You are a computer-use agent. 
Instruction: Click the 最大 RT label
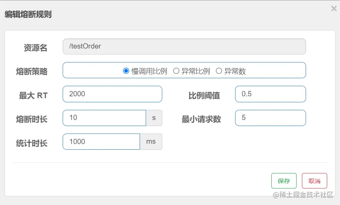click(33, 96)
